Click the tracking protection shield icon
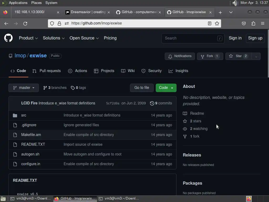269x202 pixels. [x=52, y=23]
